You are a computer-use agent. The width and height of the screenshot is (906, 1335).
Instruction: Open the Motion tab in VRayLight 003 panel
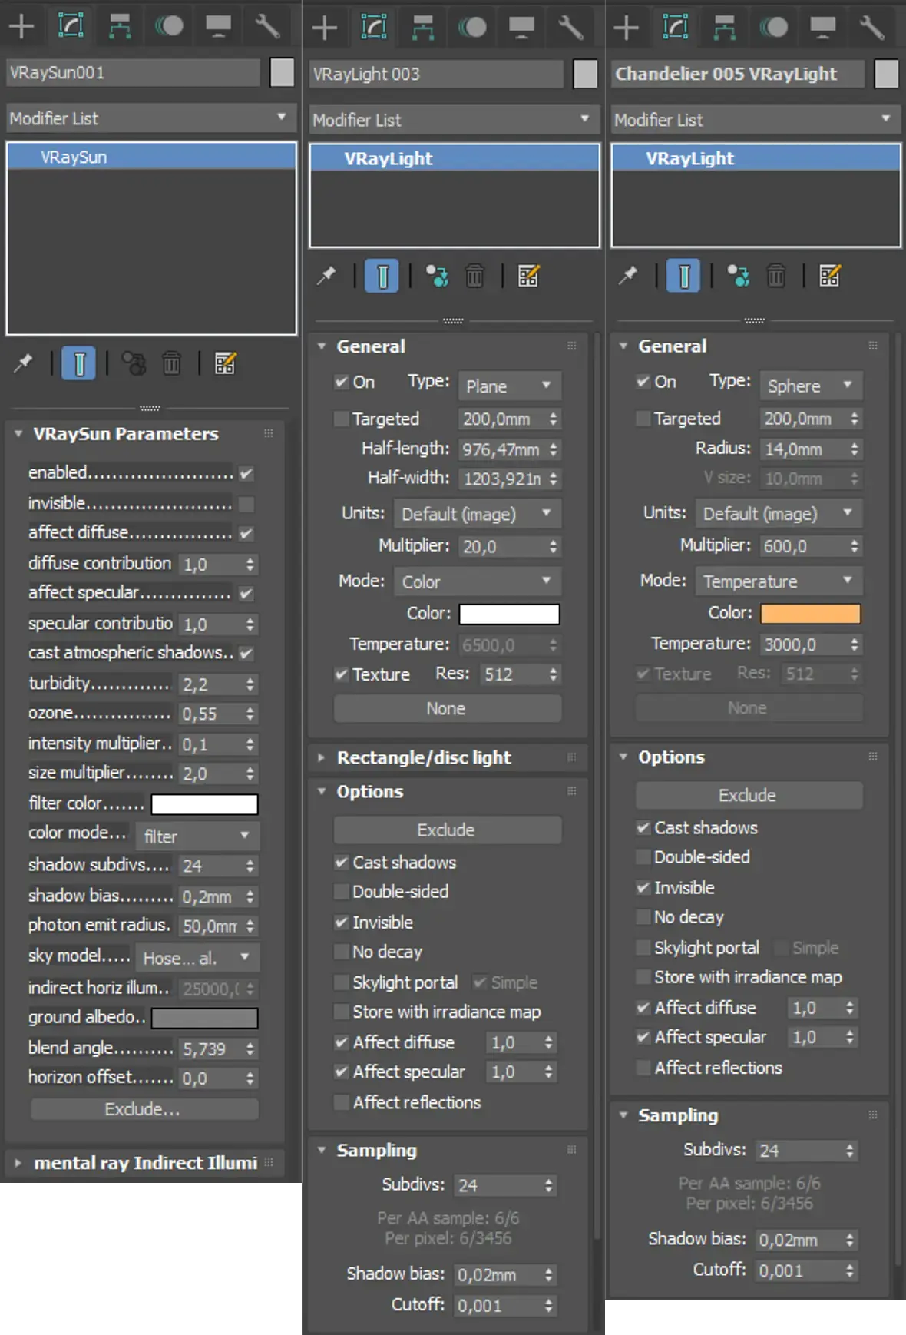(x=472, y=28)
